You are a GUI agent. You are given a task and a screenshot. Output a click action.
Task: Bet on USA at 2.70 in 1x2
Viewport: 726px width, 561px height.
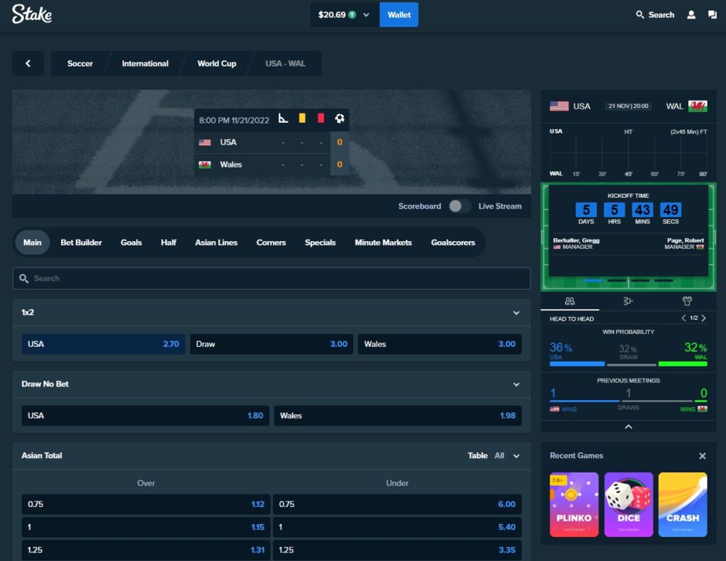pos(104,344)
